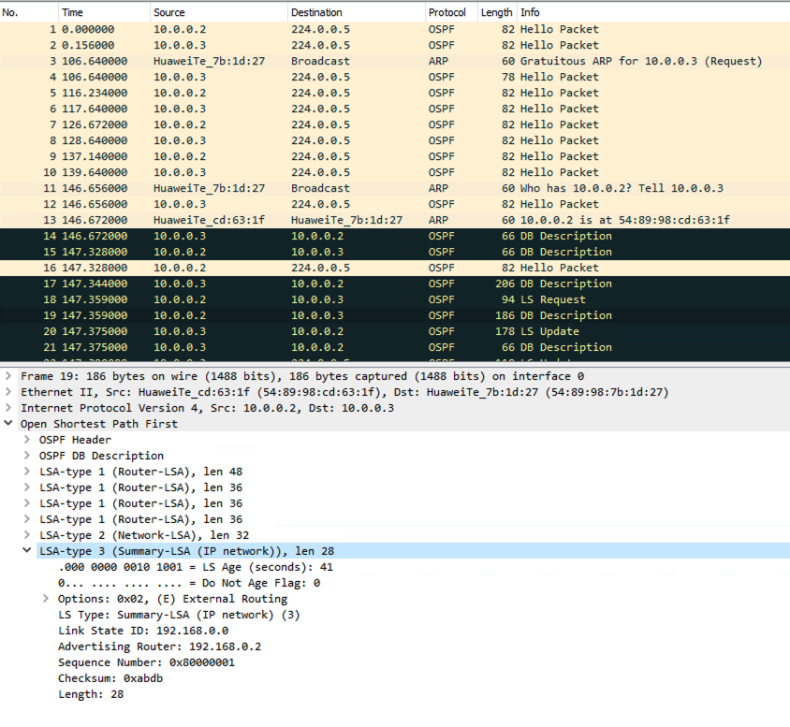This screenshot has height=727, width=790.
Task: Select packet 14 DB Description from 10.0.0.3
Action: [x=395, y=236]
